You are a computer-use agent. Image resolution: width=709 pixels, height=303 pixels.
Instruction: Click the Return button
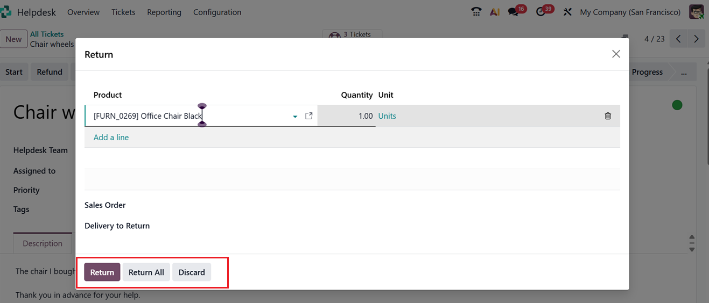click(x=102, y=272)
